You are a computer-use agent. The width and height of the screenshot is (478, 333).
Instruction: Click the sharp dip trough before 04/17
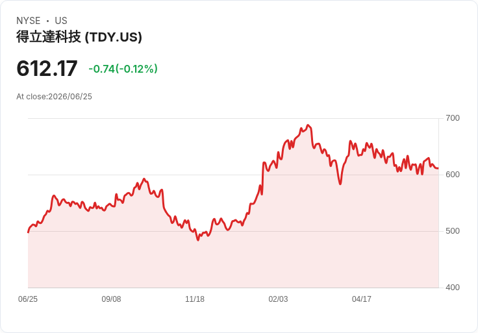[340, 184]
